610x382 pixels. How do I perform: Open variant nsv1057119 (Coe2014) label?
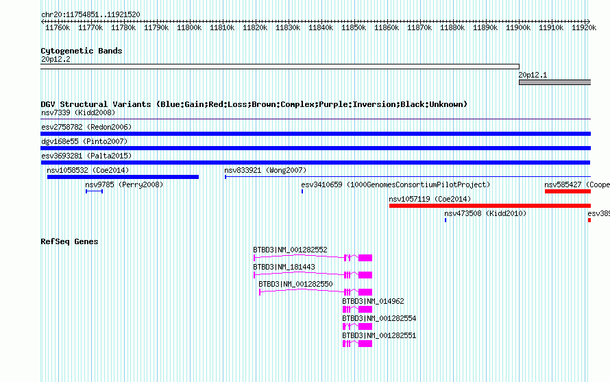[x=430, y=199]
